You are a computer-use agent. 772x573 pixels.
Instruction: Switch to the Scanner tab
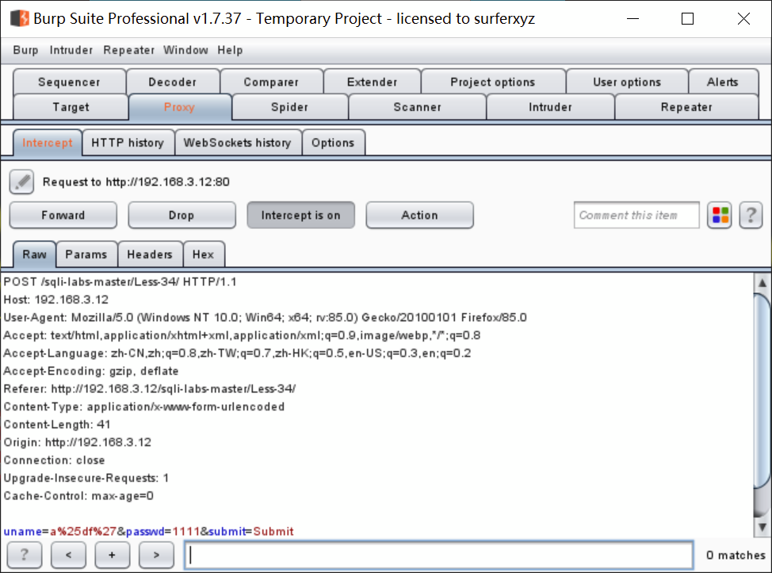[417, 107]
